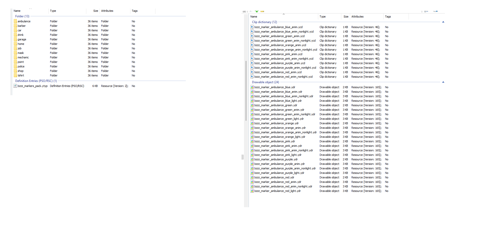Click bzzz_marker_ambulance_pink_anim.ycd file icon

click(252, 54)
